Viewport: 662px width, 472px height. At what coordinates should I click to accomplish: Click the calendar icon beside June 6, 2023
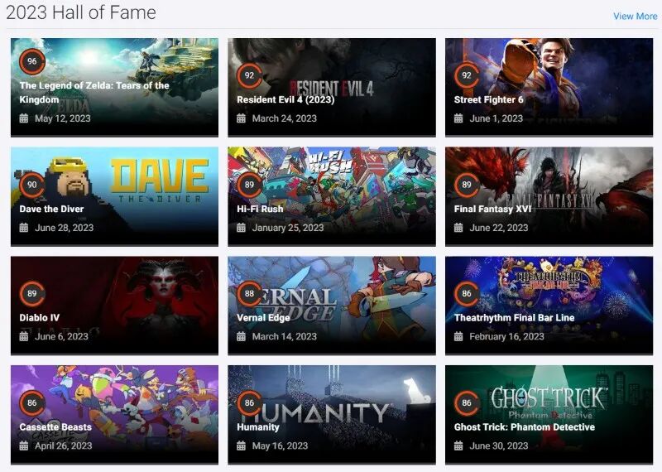coord(24,336)
